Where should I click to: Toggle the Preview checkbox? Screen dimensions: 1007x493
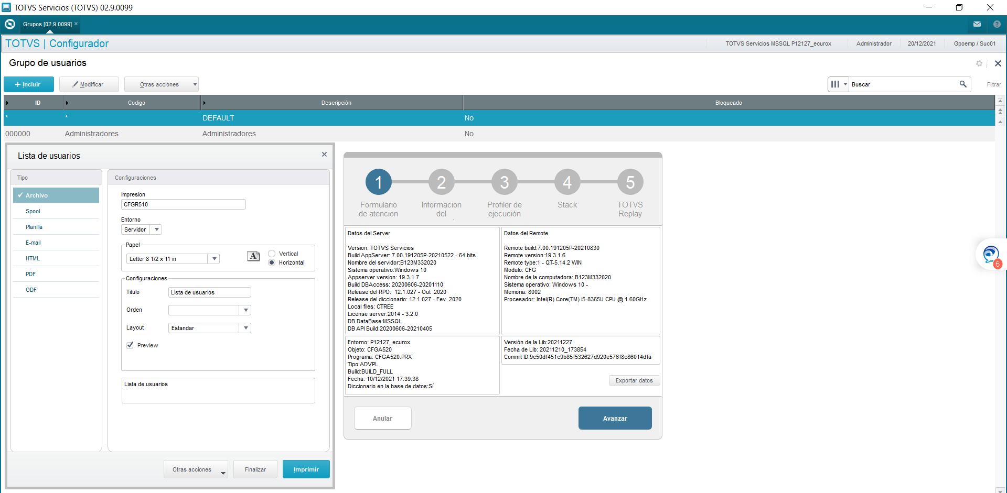pos(130,345)
